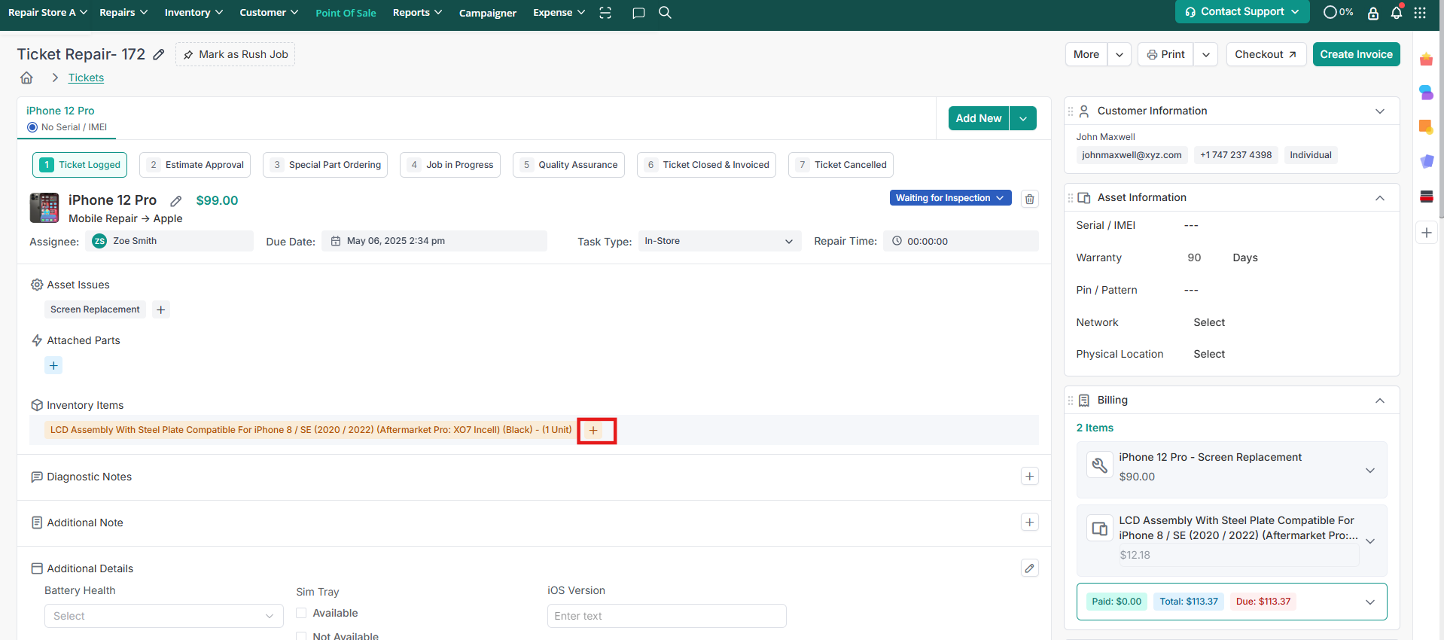Expand iPhone 12 Pro Screen Replacement billing item
The height and width of the screenshot is (640, 1444).
coord(1370,471)
